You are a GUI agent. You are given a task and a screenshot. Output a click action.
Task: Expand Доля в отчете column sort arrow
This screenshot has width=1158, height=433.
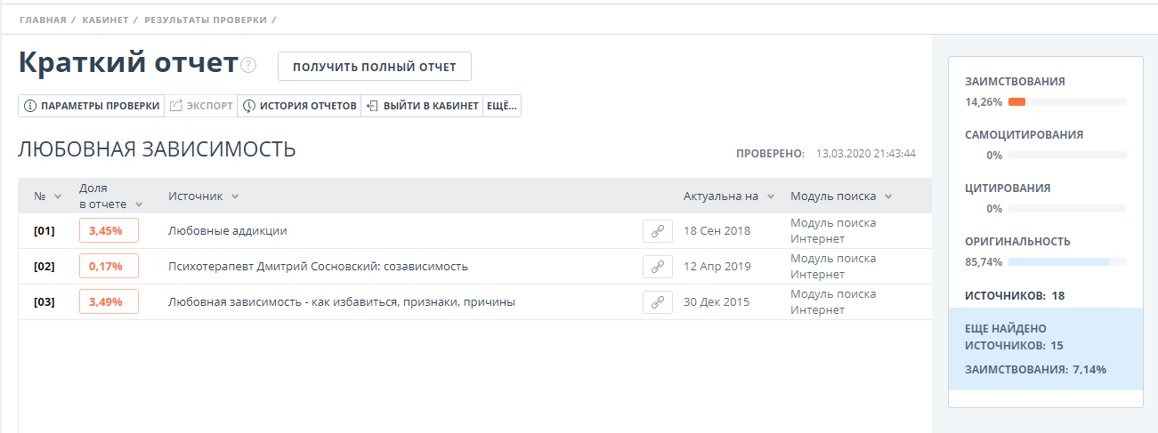tap(138, 204)
